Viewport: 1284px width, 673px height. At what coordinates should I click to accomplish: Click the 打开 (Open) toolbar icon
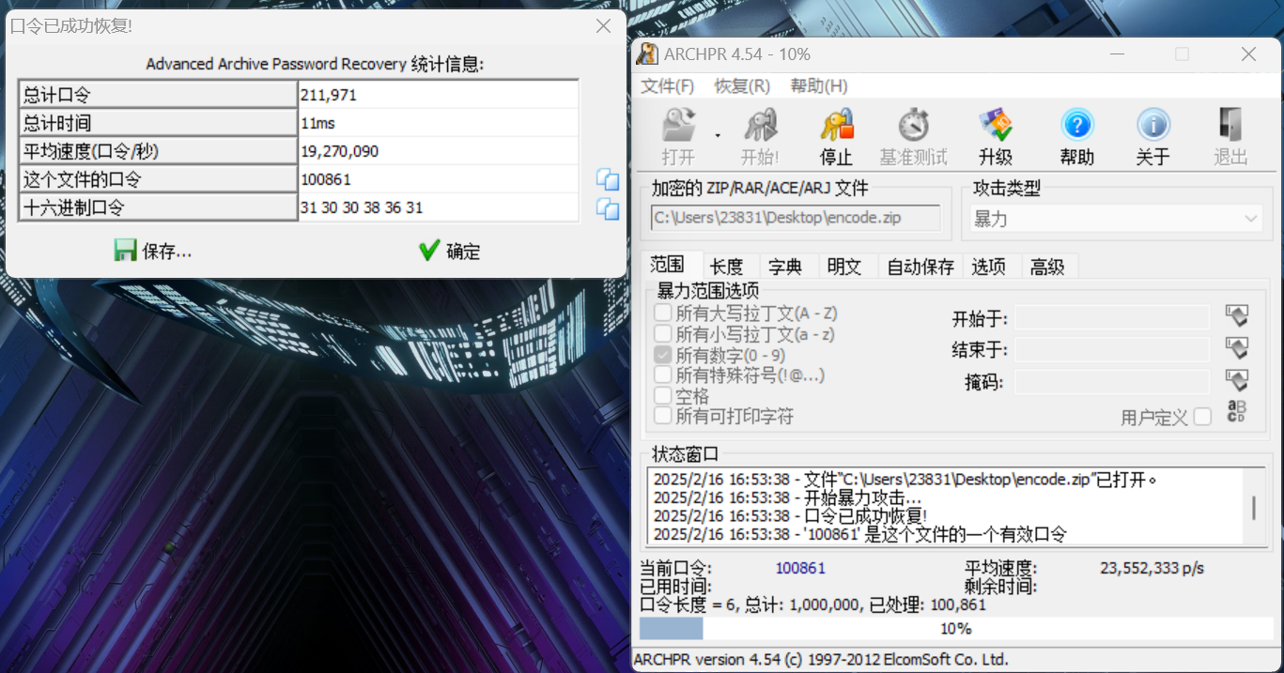click(679, 125)
